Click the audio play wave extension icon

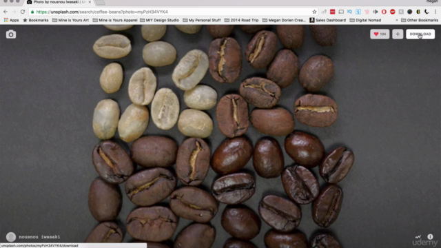tap(376, 12)
